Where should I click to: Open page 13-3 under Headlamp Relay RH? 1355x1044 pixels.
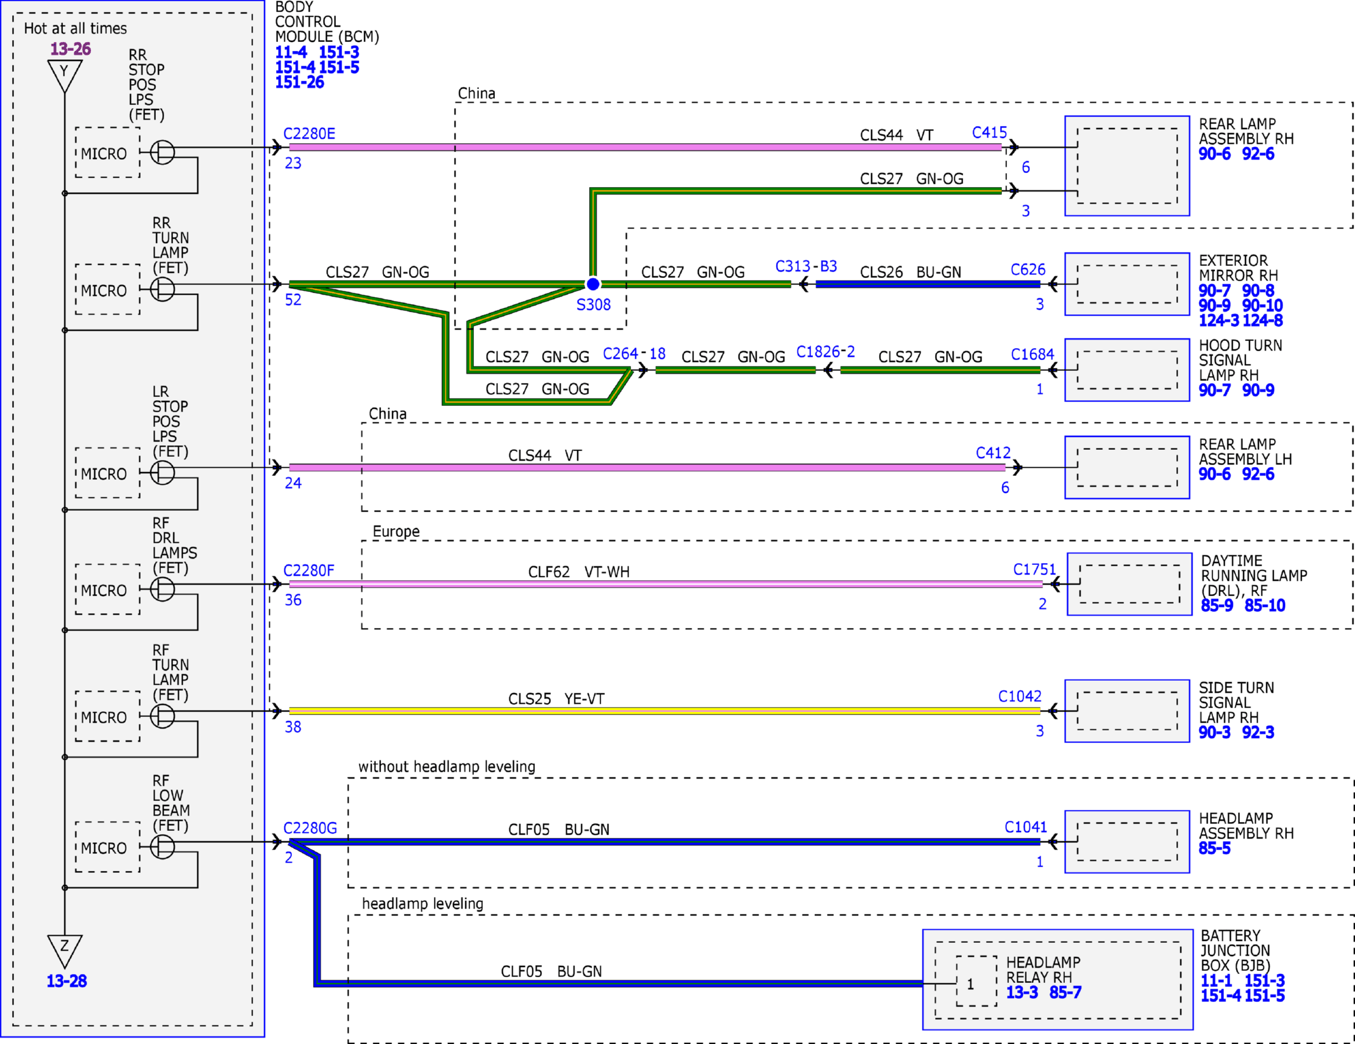pos(1022,992)
